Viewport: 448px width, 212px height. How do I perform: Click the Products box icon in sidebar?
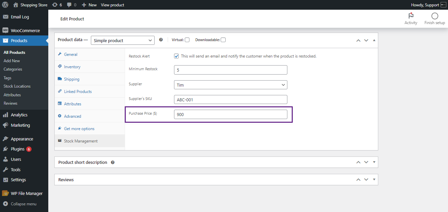[5, 40]
